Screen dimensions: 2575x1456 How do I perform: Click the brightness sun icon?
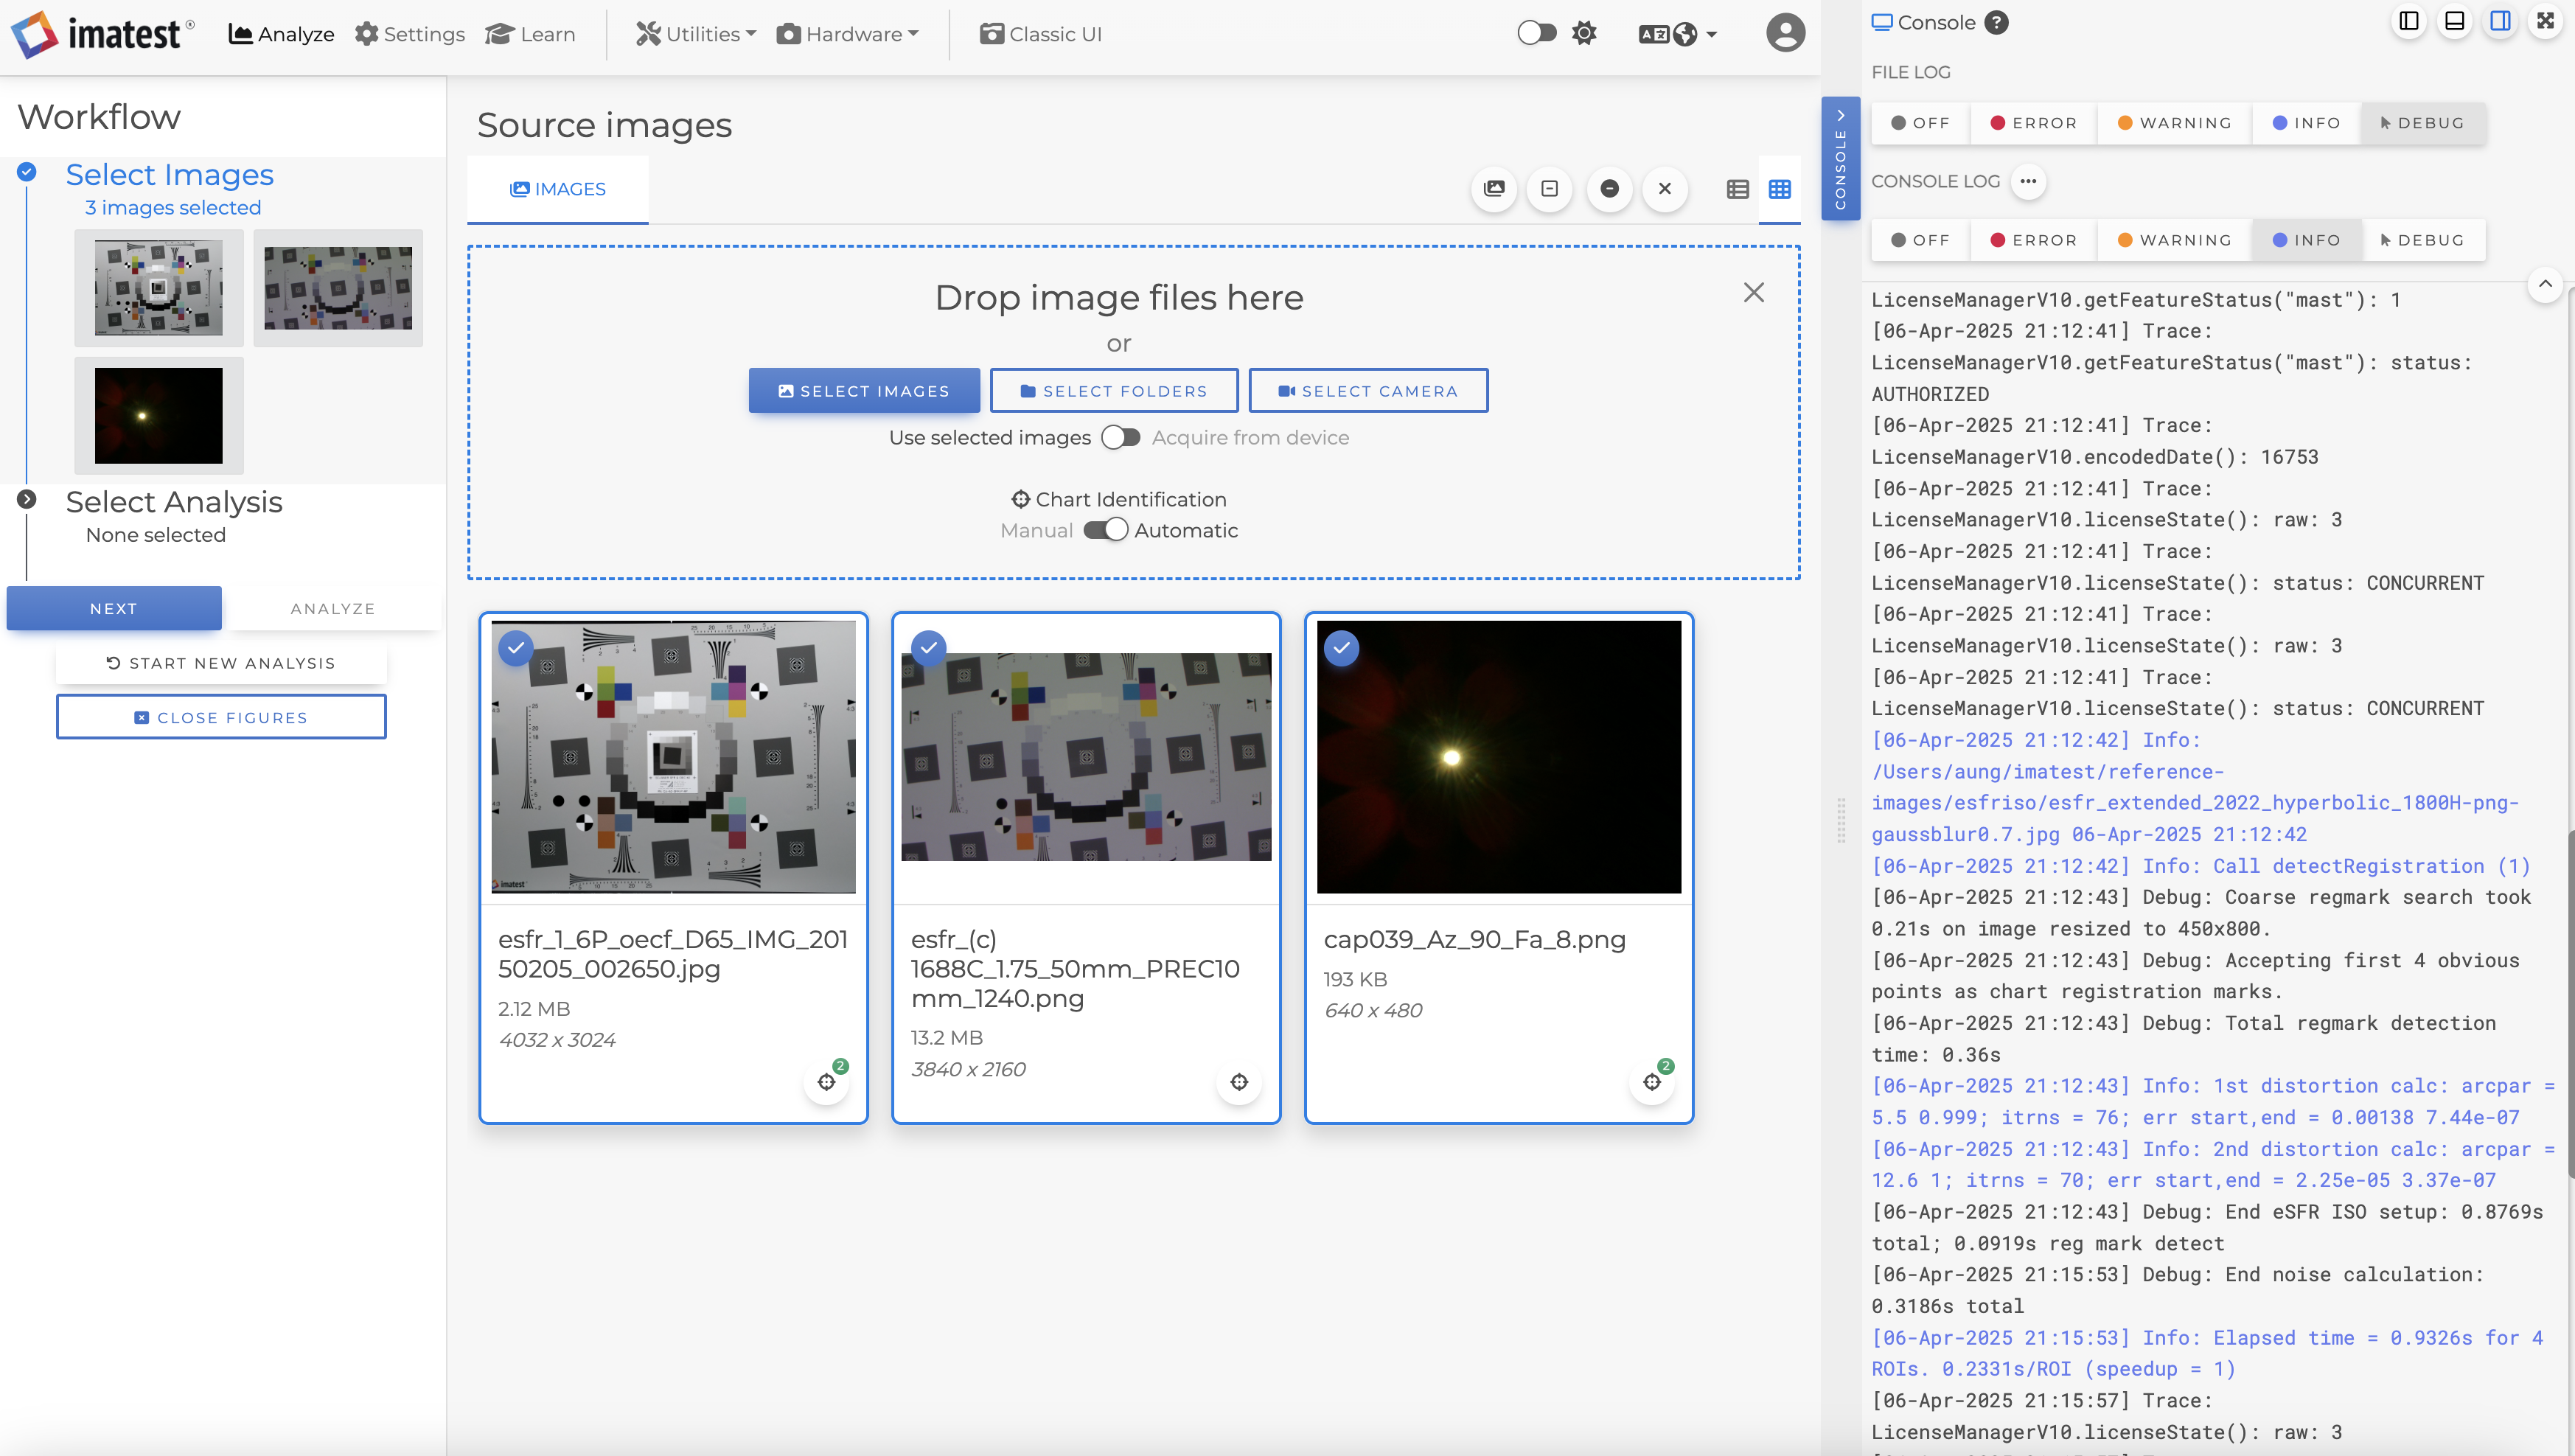click(1584, 33)
